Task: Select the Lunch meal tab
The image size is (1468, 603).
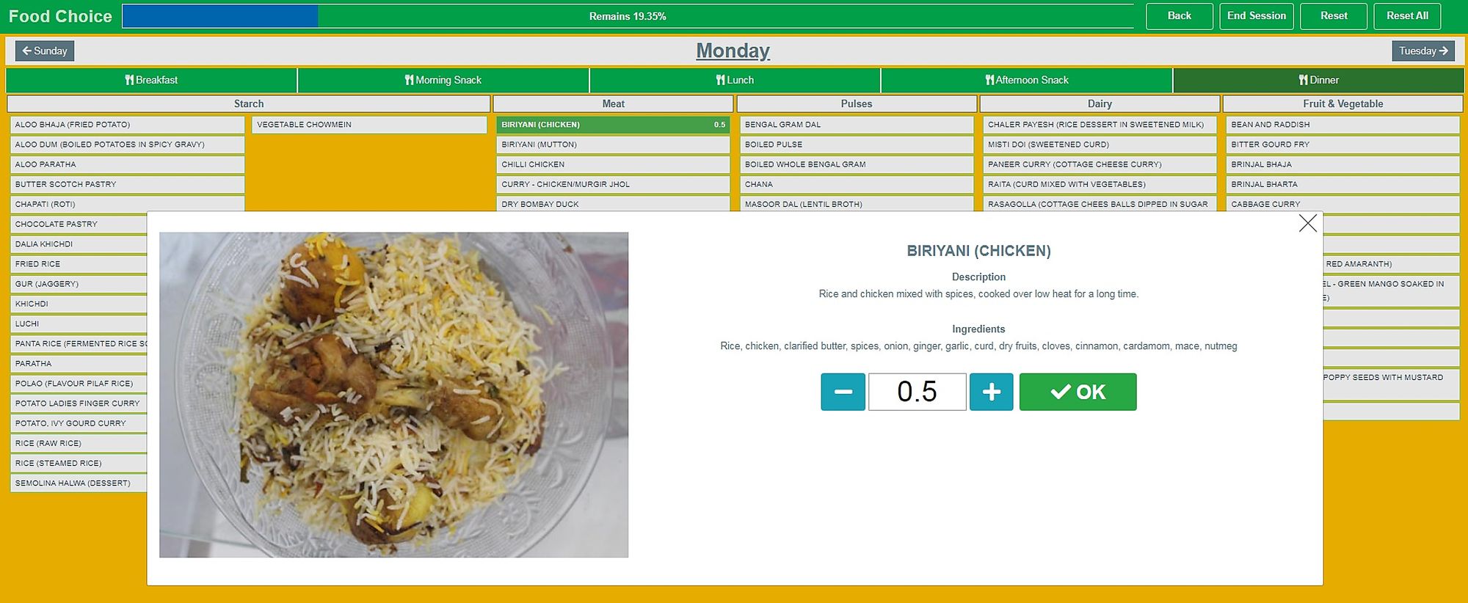Action: tap(735, 80)
